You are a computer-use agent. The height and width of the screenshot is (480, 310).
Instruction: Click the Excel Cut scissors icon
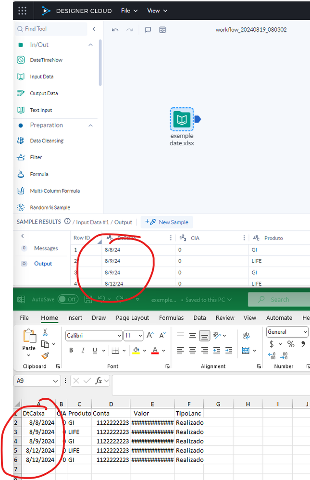point(45,332)
